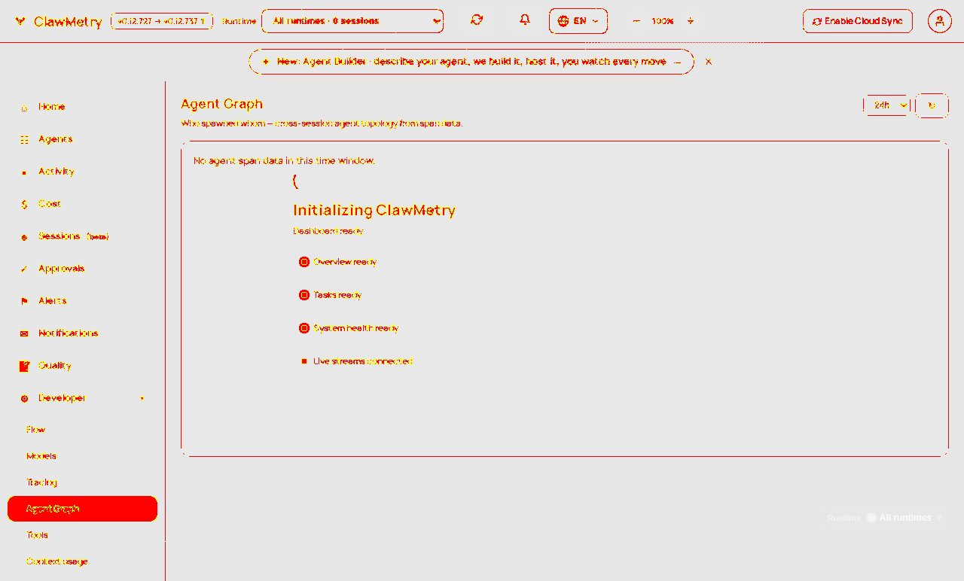Open the All runtimes sessions dropdown
This screenshot has width=964, height=581.
(x=352, y=21)
